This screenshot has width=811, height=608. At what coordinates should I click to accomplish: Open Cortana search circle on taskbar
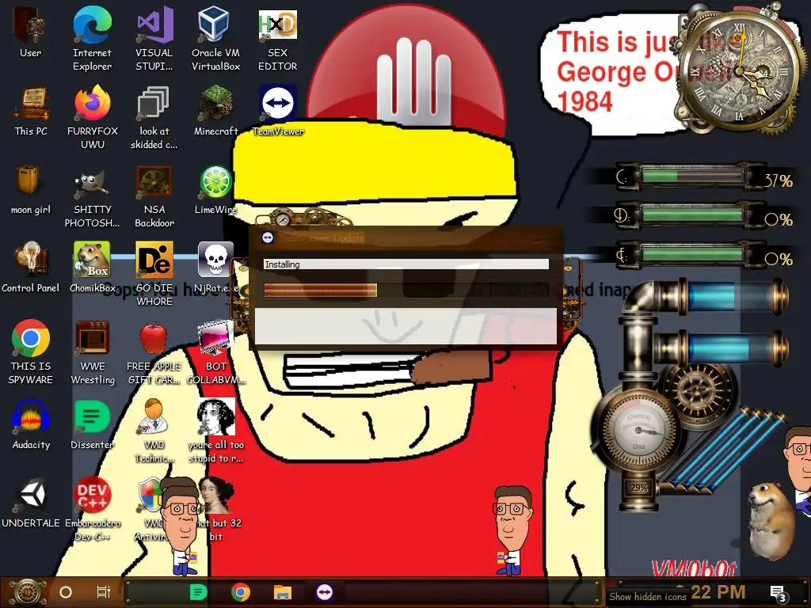pos(66,592)
